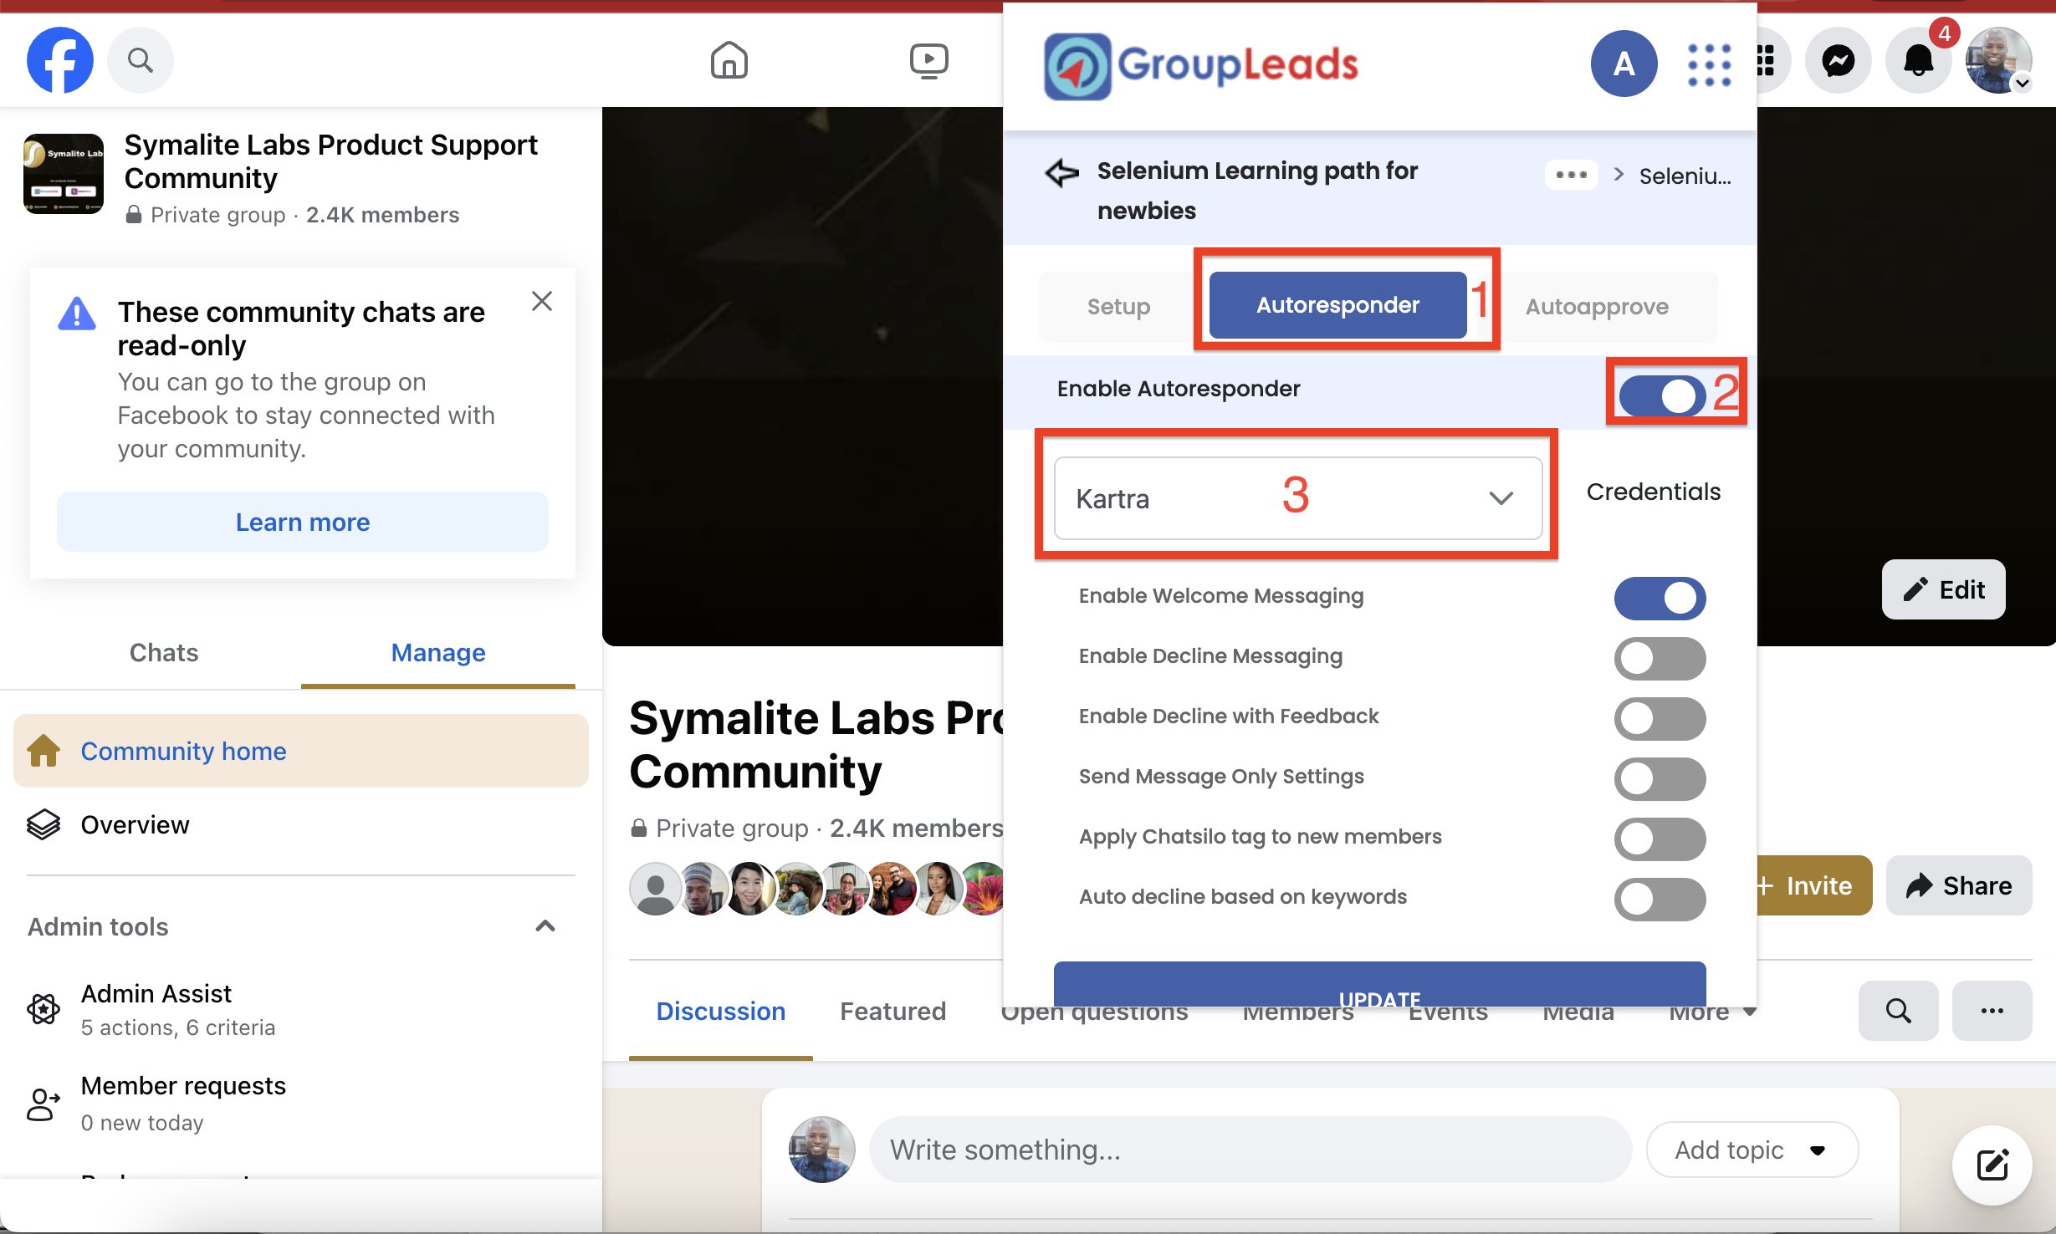Open the Kartra autoresponder dropdown
The image size is (2056, 1234).
(x=1297, y=498)
